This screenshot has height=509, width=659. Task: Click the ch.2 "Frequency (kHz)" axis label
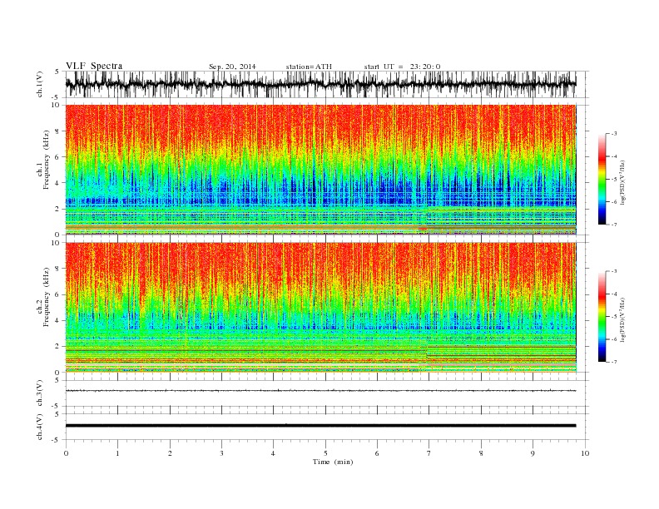[47, 297]
